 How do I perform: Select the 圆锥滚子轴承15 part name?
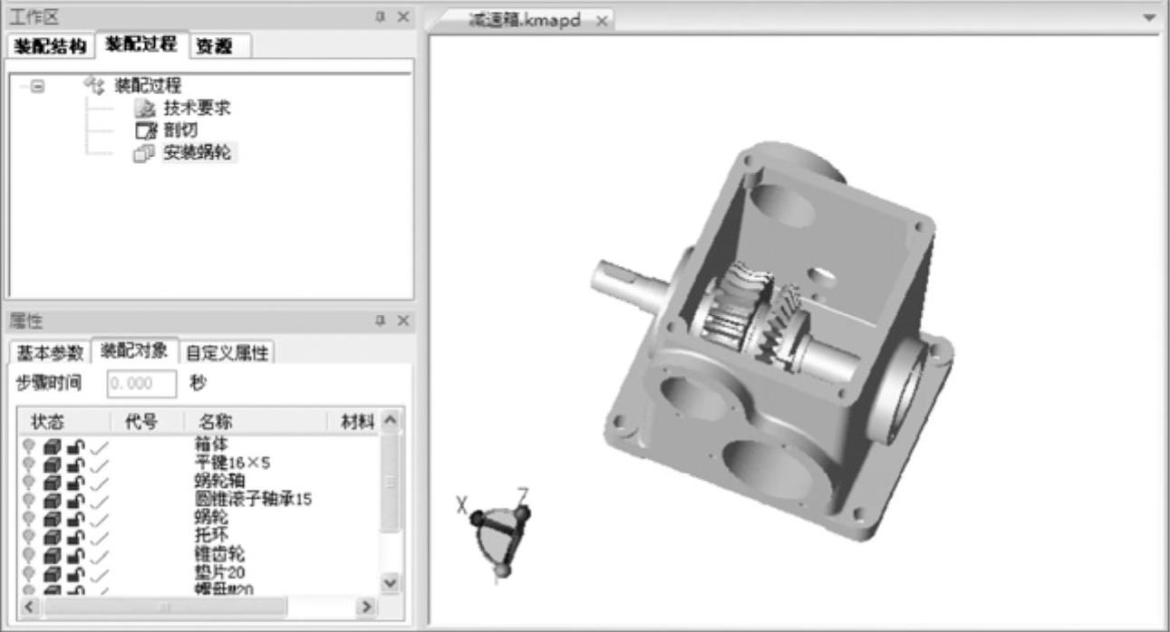coord(254,500)
